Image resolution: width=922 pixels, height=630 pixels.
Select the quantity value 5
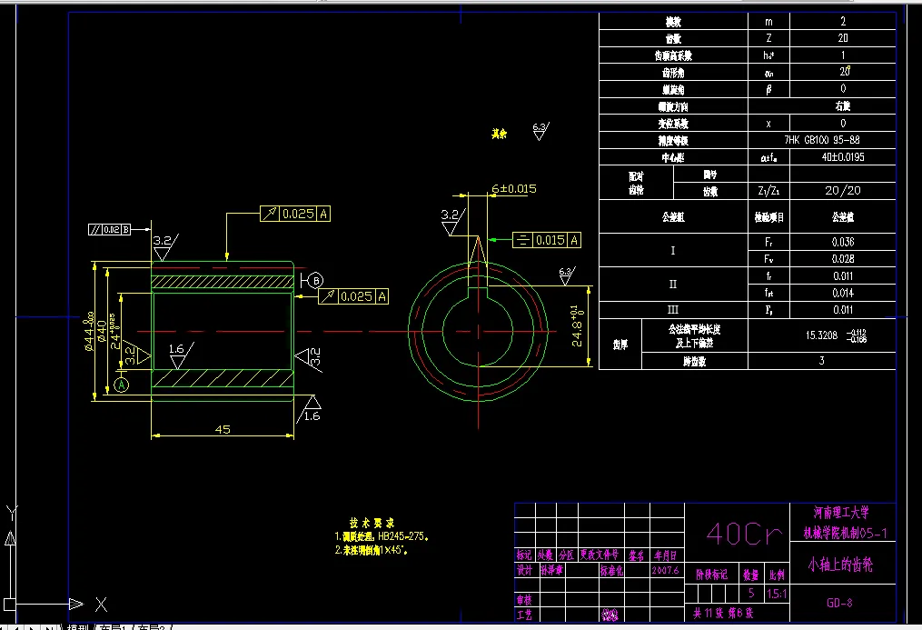(x=751, y=593)
